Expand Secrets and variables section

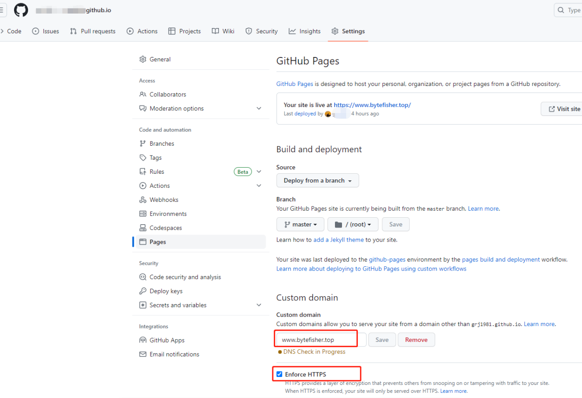259,305
